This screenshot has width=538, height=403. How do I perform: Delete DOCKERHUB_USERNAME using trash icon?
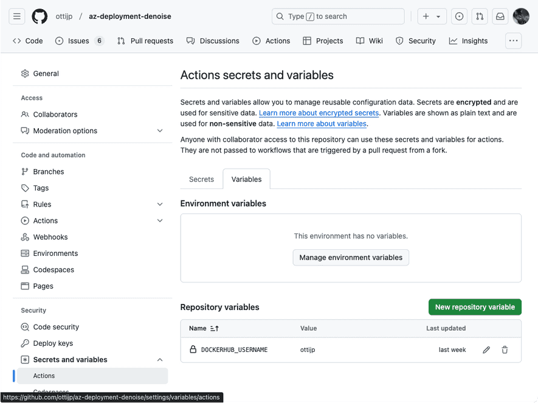505,350
